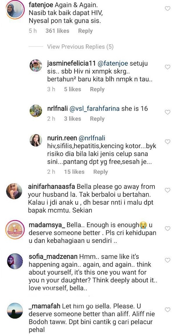This screenshot has width=180, height=336.
Task: Reply to jasminefelicia11's comment
Action: tap(97, 89)
